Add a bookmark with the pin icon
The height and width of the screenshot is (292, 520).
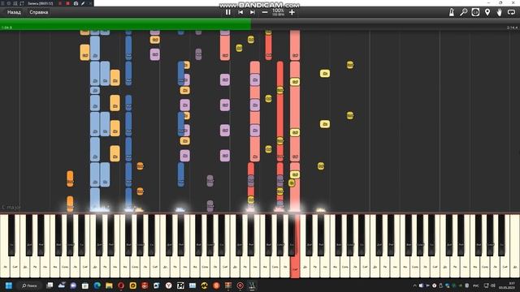[487, 12]
